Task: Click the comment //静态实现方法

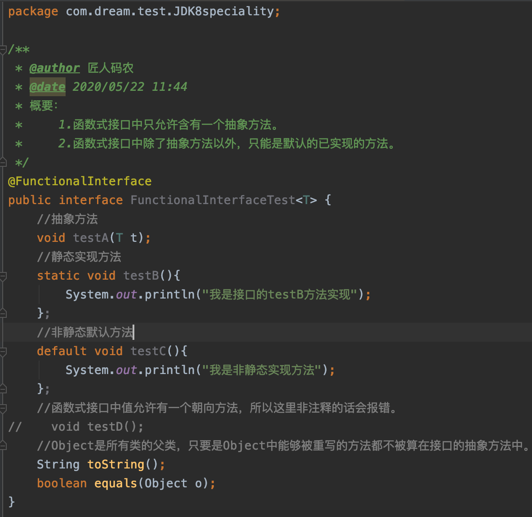Action: tap(79, 257)
